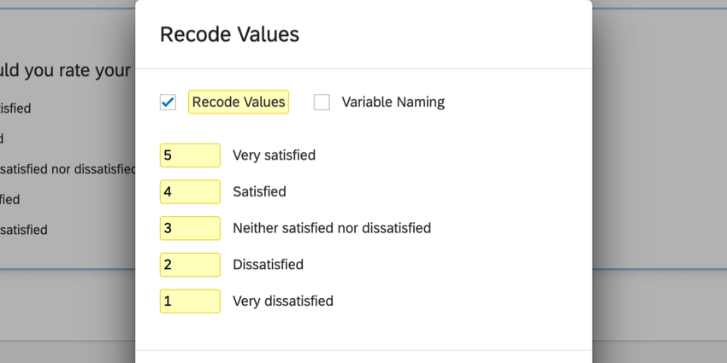The image size is (727, 363).
Task: Click the Recode Values dialog title
Action: [x=229, y=35]
